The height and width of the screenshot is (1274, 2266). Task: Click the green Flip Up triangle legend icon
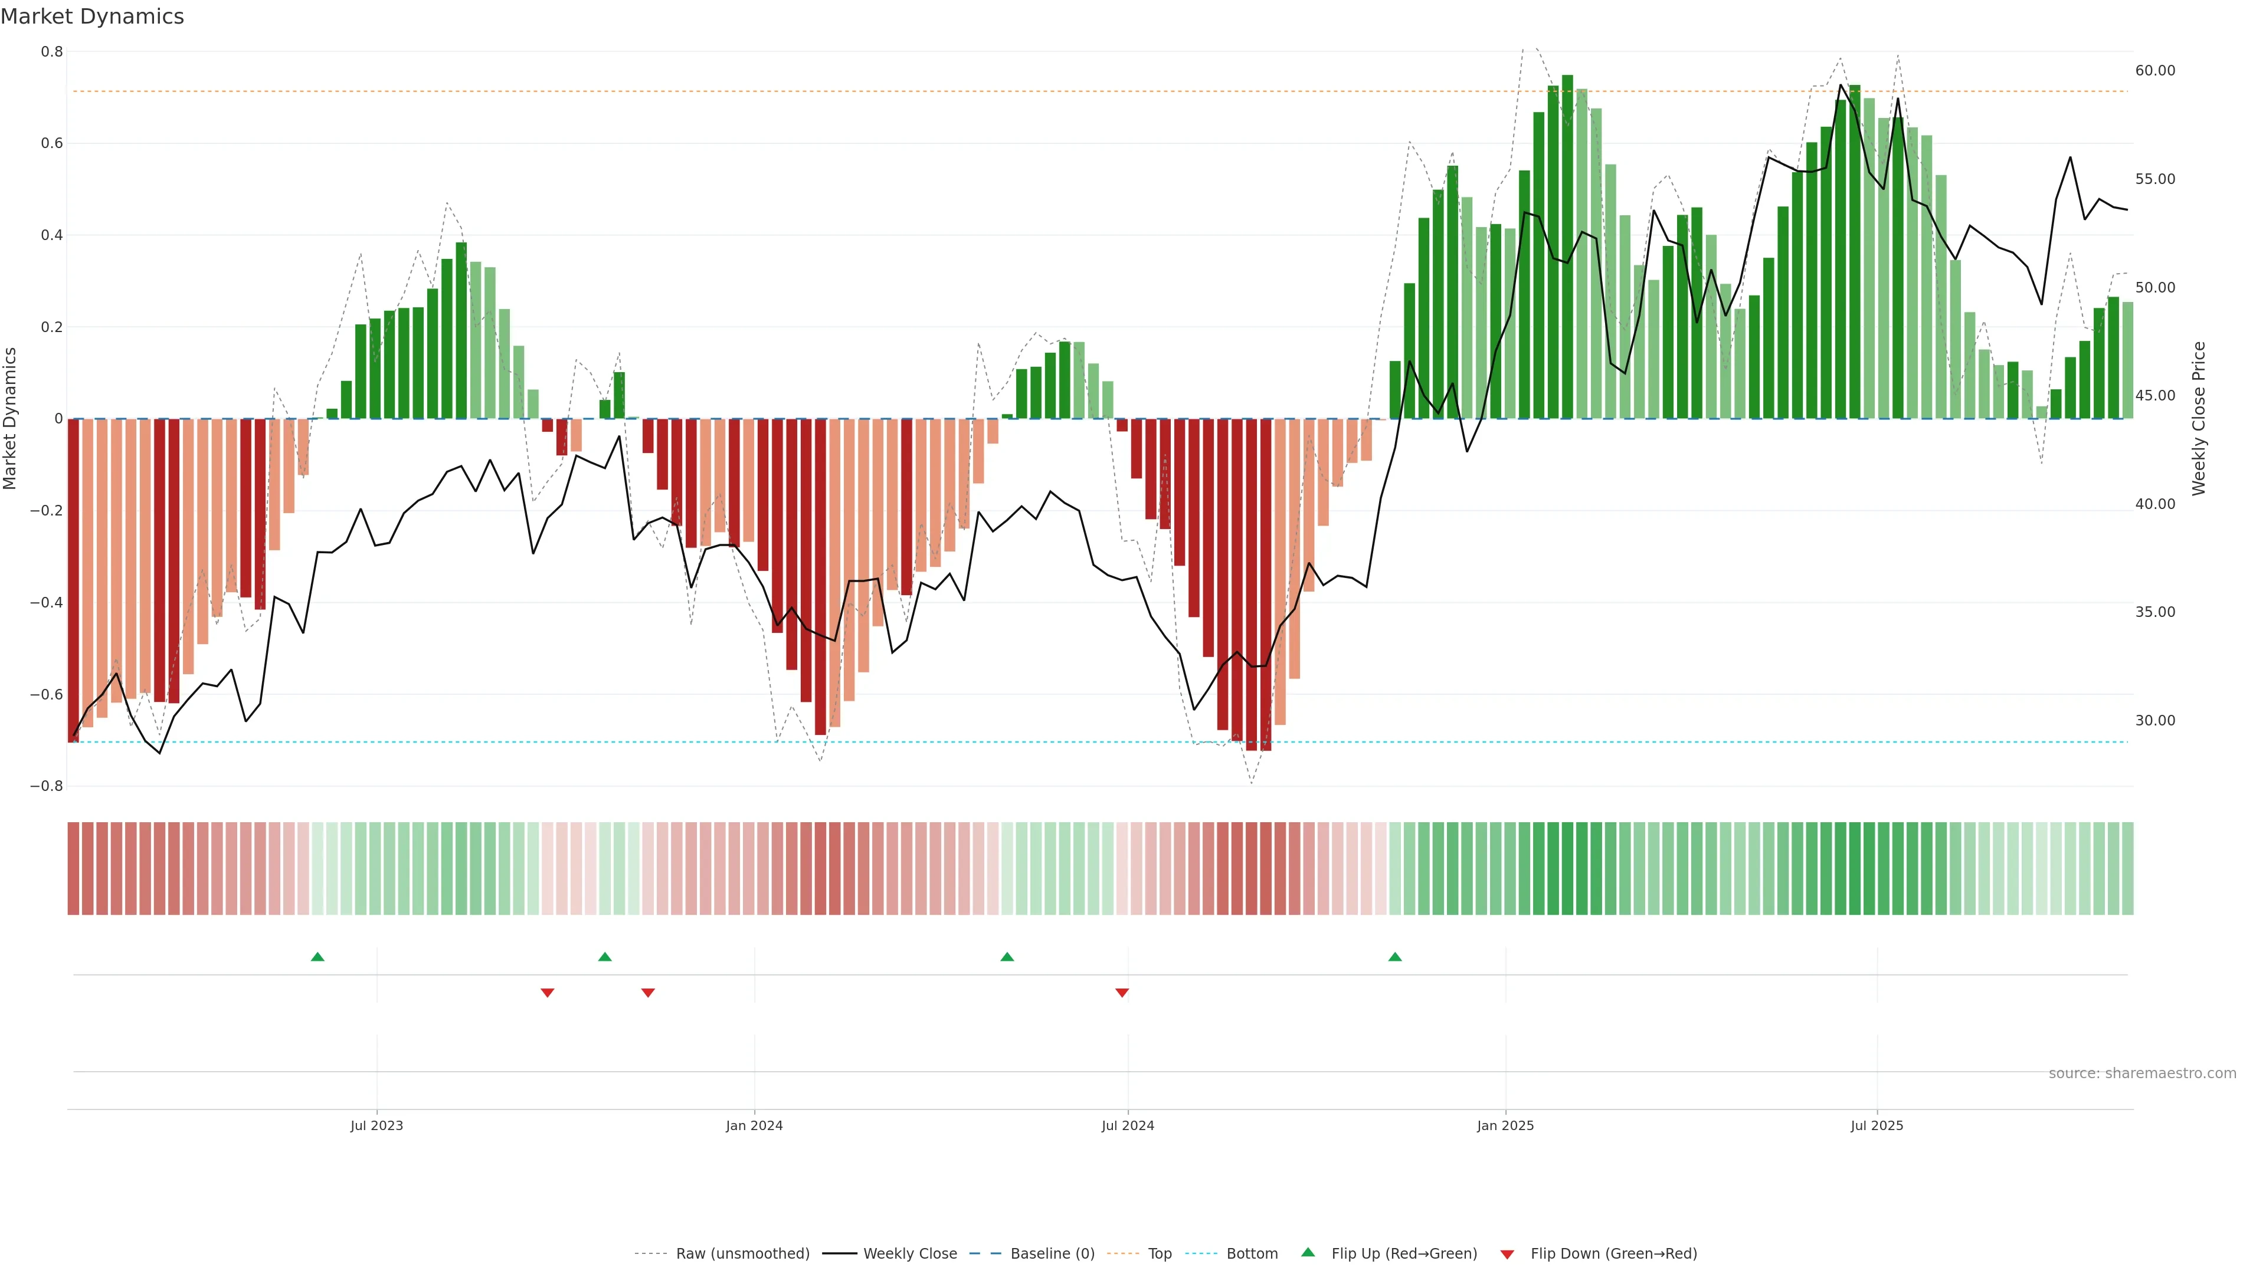(x=1308, y=1252)
